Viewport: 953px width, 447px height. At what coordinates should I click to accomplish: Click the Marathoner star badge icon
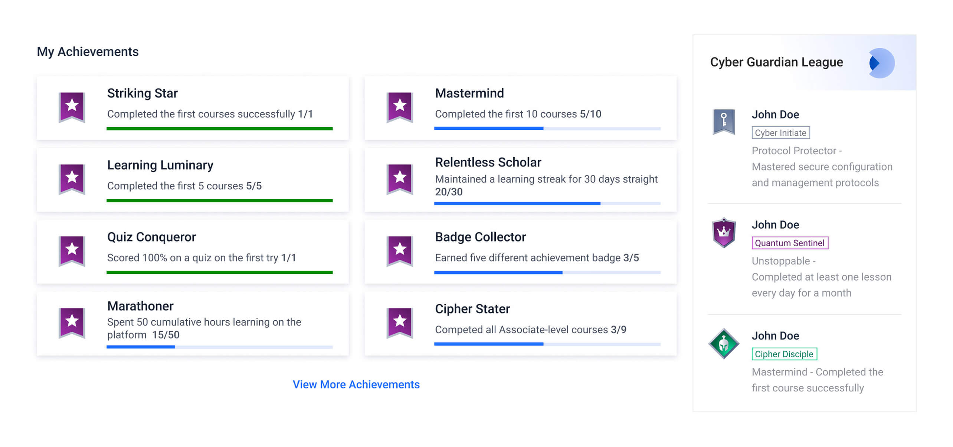(x=72, y=323)
